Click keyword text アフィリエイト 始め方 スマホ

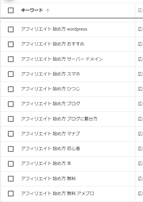pos(50,74)
